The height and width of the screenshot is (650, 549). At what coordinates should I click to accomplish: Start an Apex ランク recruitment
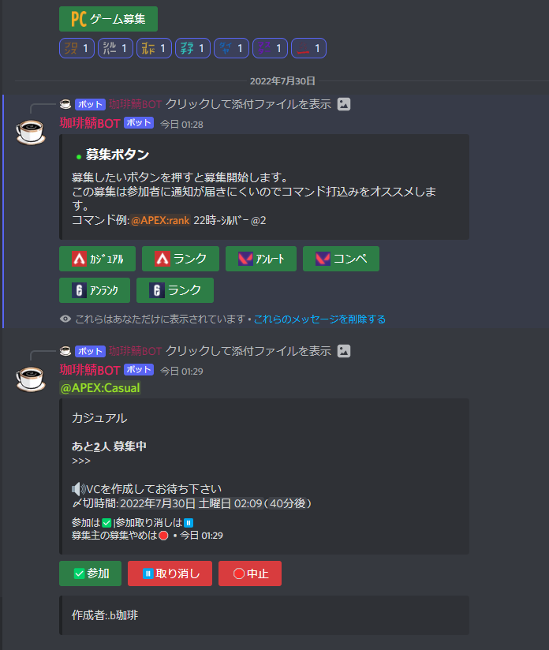[181, 259]
